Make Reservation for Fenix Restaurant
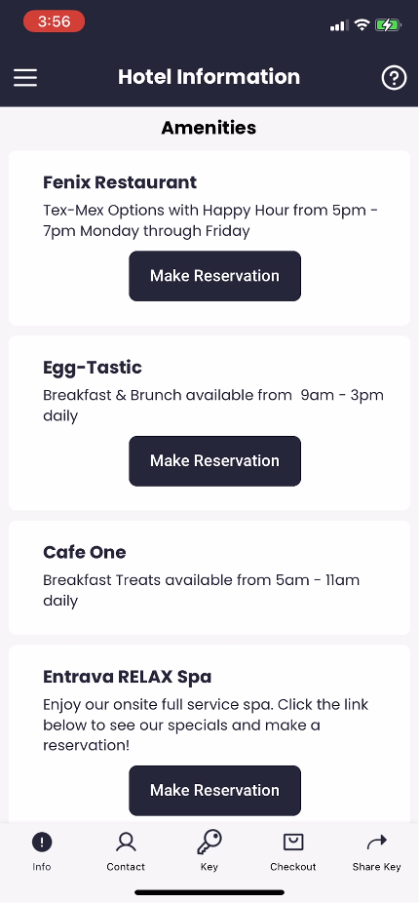 (214, 276)
